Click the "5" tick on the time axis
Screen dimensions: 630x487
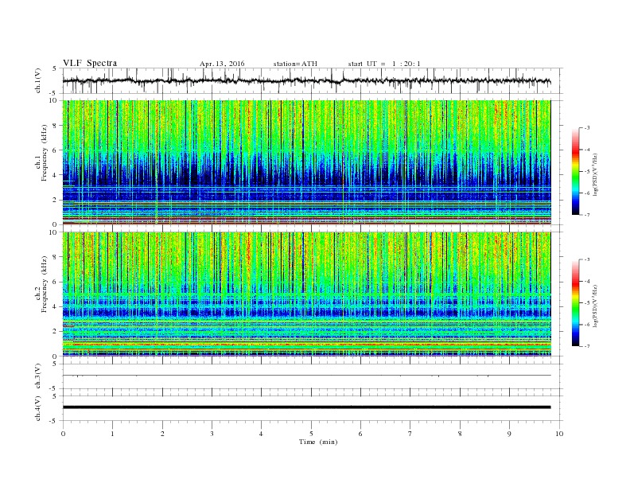311,434
